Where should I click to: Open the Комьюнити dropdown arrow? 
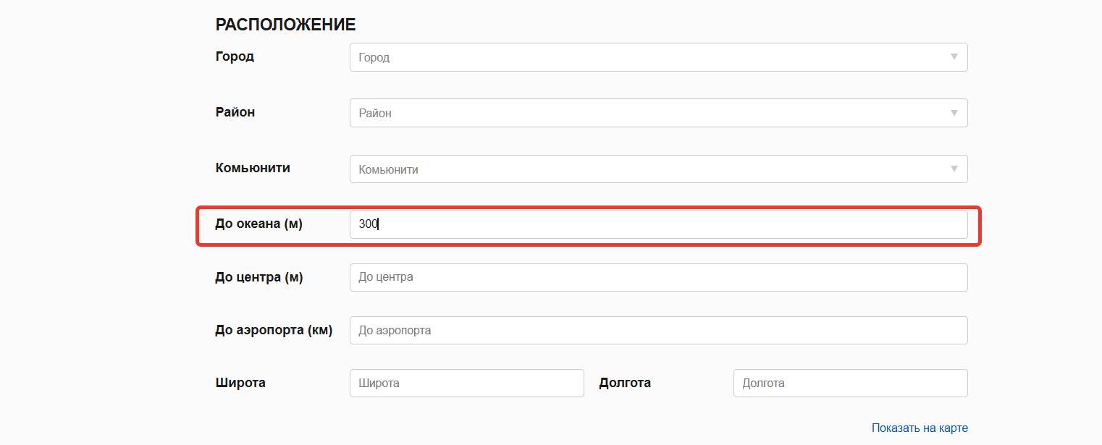954,169
